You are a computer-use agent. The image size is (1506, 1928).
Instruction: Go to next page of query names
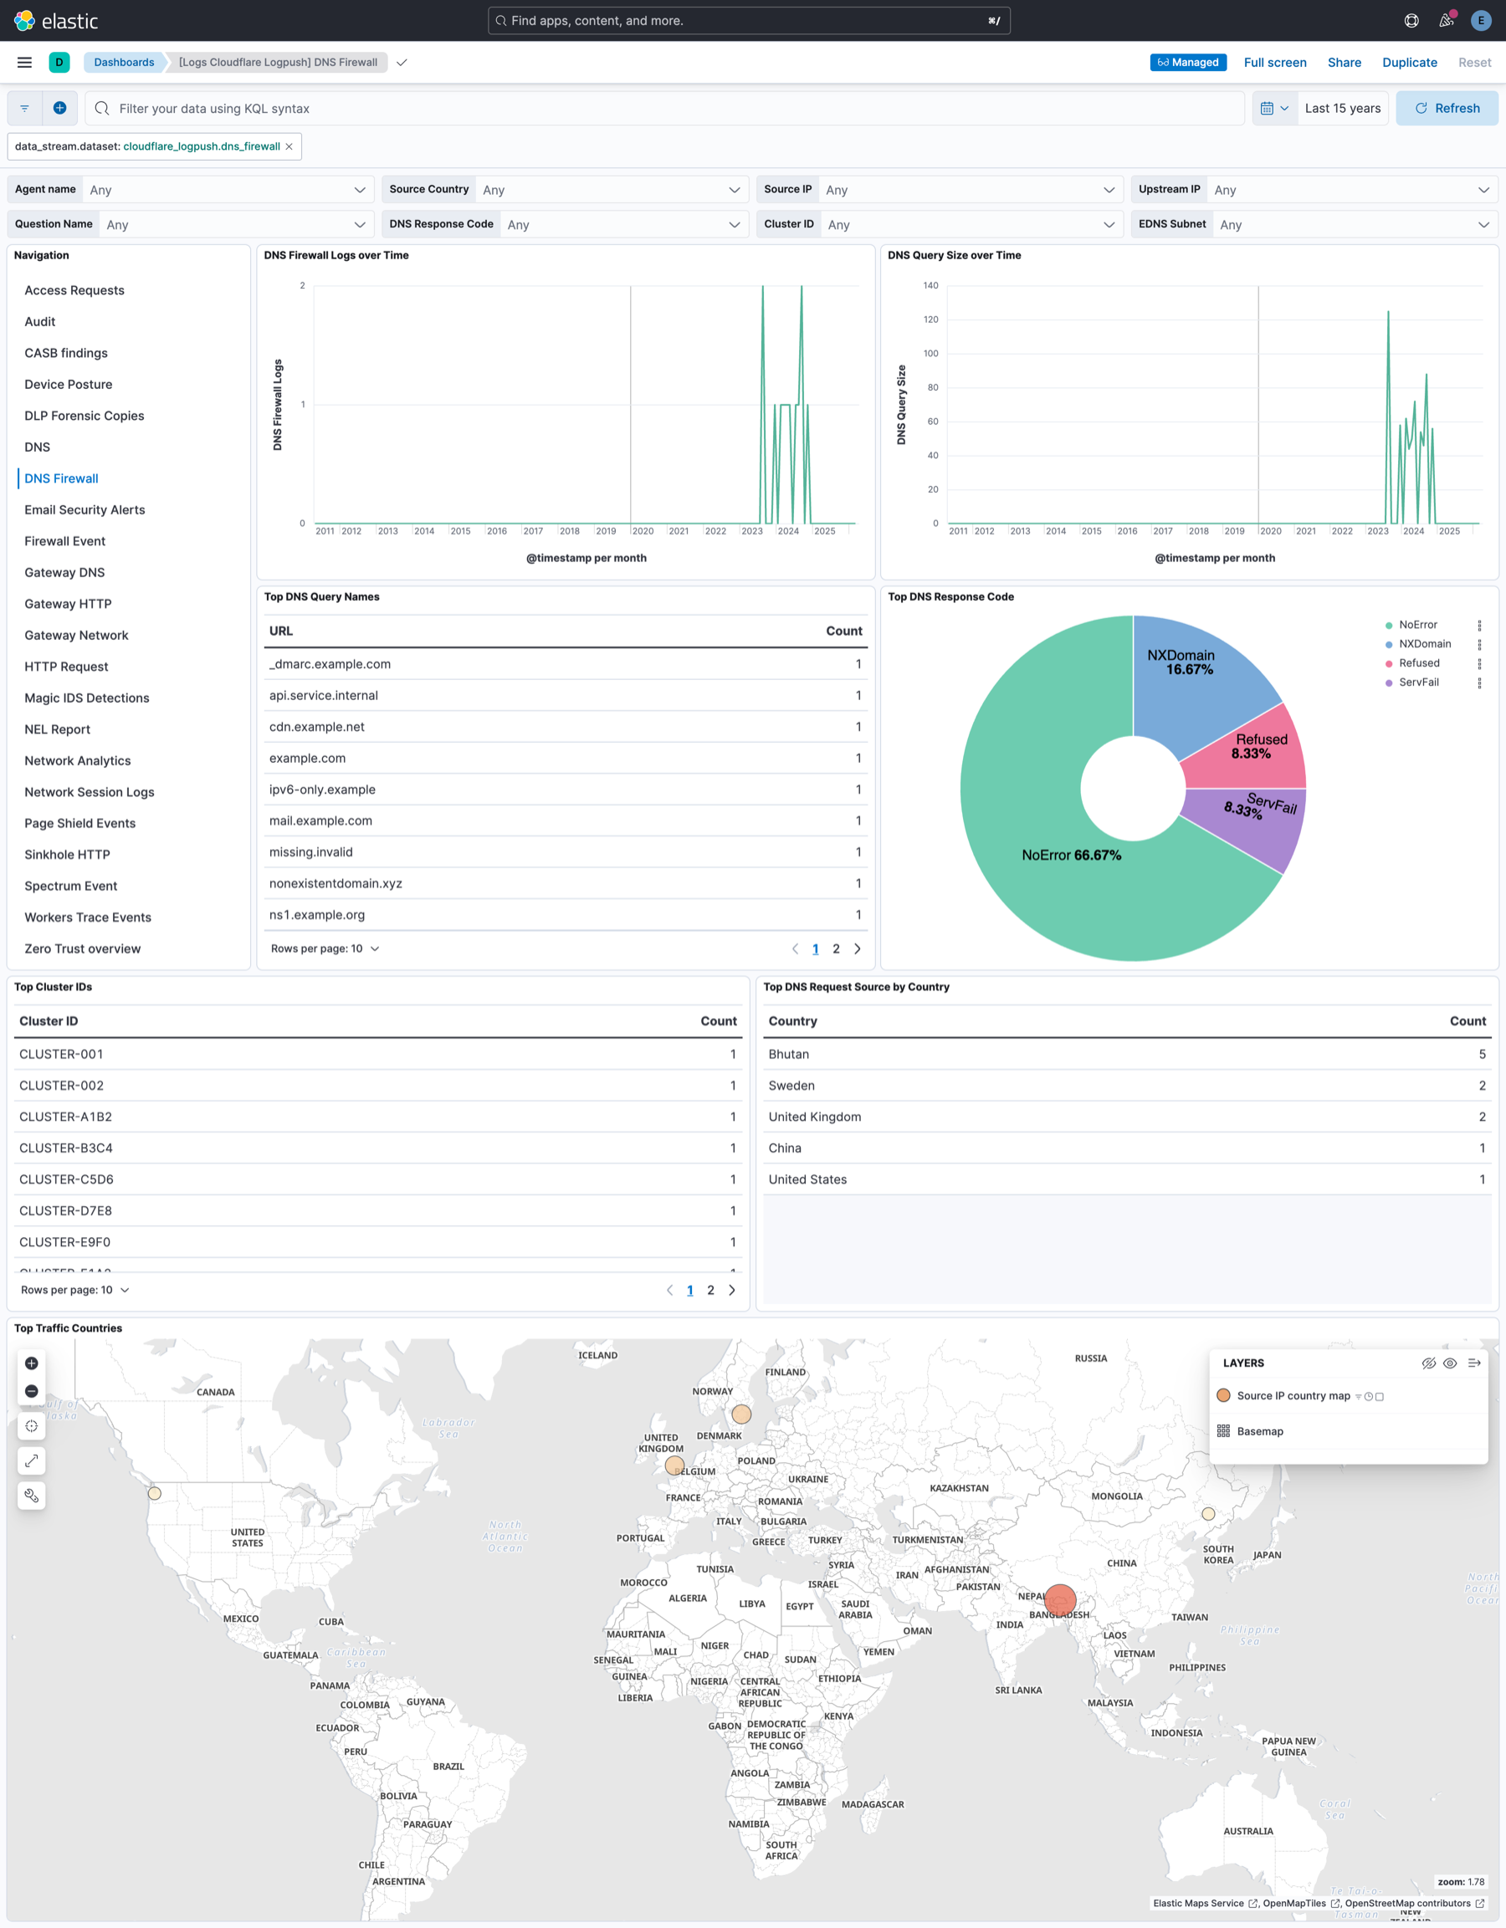[x=858, y=949]
